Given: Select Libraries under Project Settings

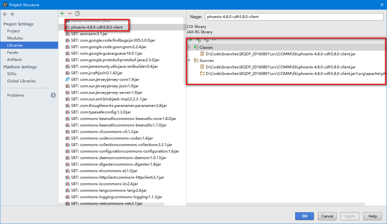Looking at the screenshot, I should 16,45.
